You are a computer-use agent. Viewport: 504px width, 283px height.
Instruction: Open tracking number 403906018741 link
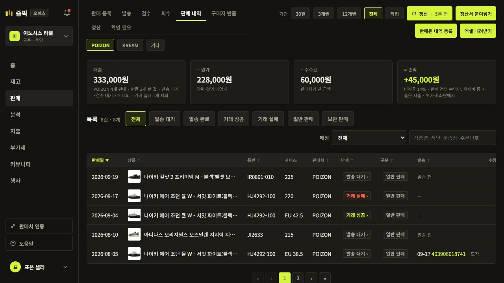(448, 254)
